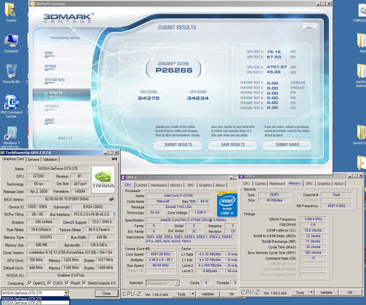The image size is (366, 305).
Task: Click the Driver Version field in GPU-Z
Action: tap(71, 252)
